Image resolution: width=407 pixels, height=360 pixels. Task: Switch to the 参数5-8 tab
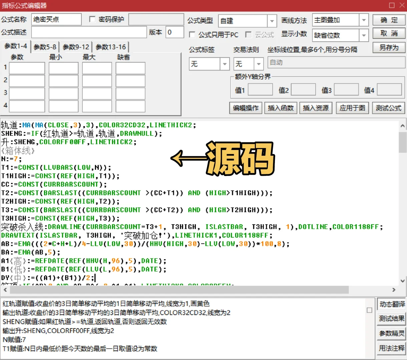45,47
